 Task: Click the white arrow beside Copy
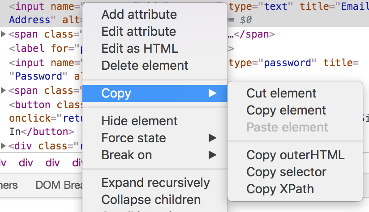(212, 93)
